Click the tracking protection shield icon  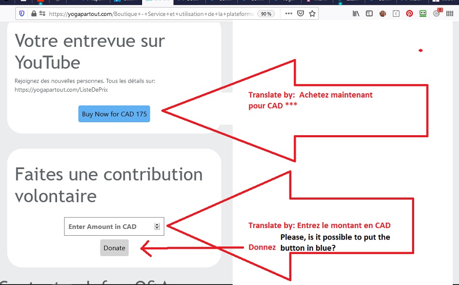point(22,14)
